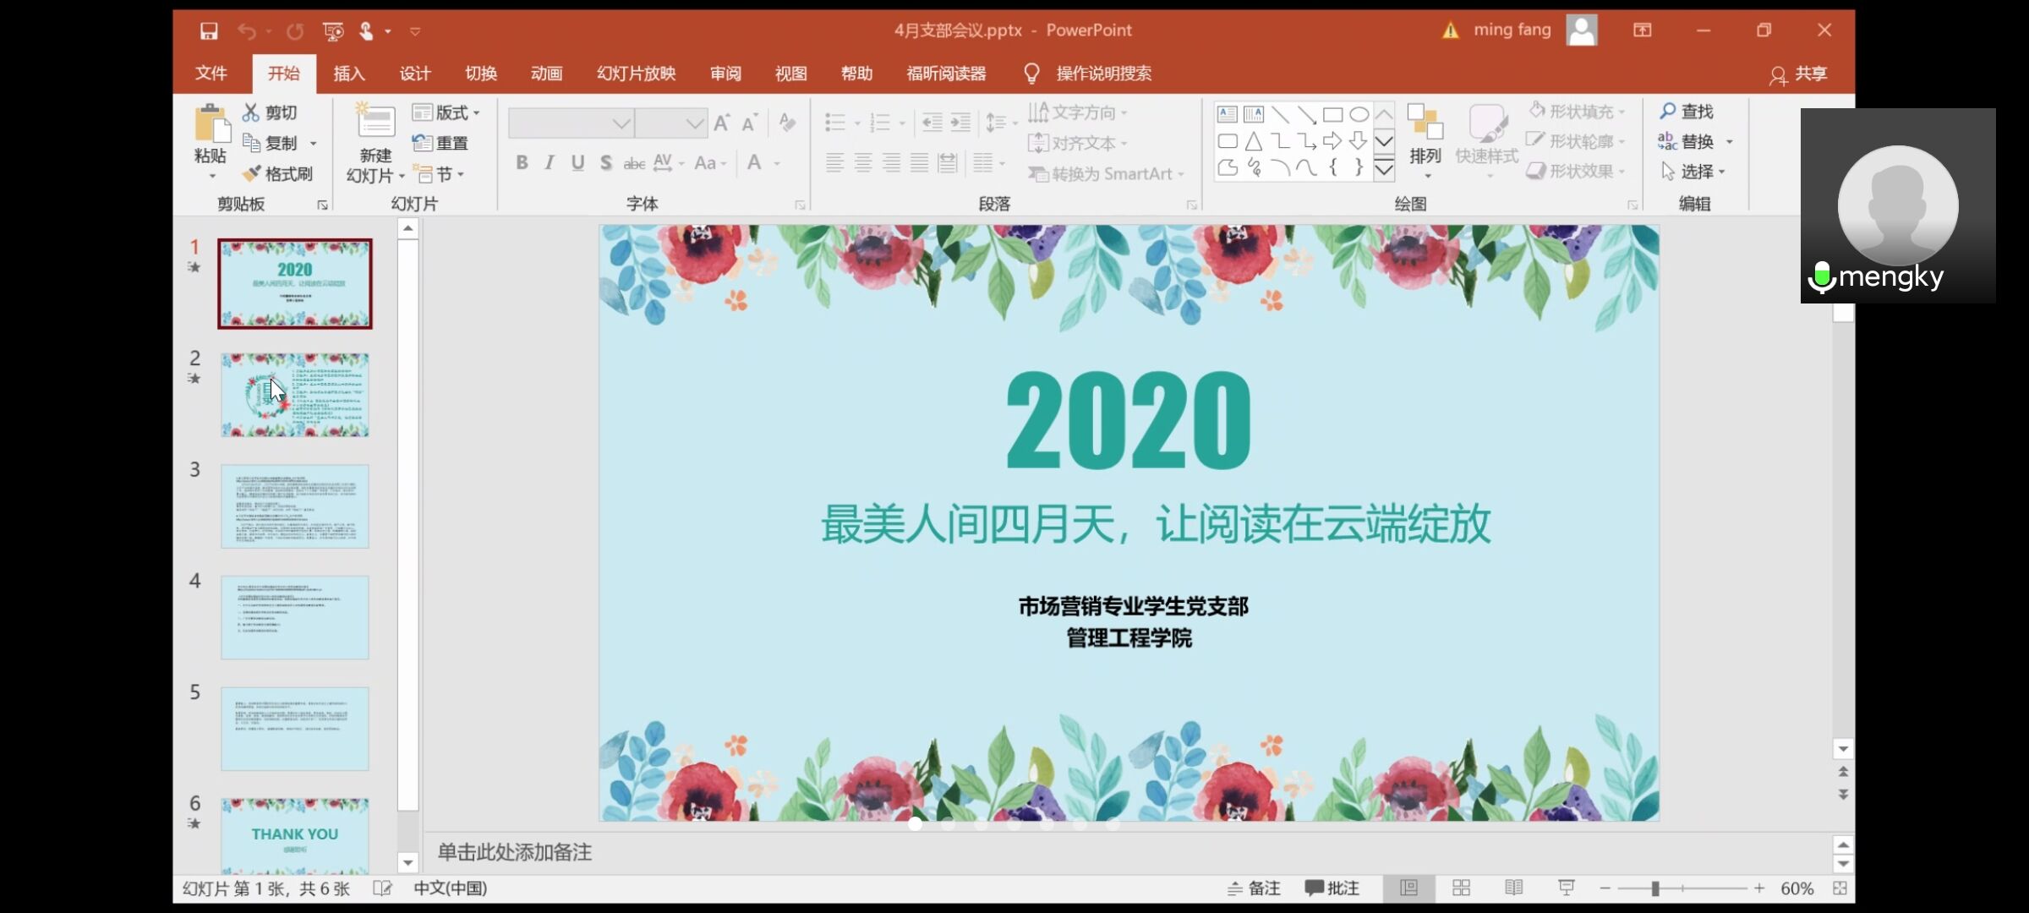The image size is (2029, 913).
Task: Click Find (查找) magnifier icon
Action: coord(1667,112)
